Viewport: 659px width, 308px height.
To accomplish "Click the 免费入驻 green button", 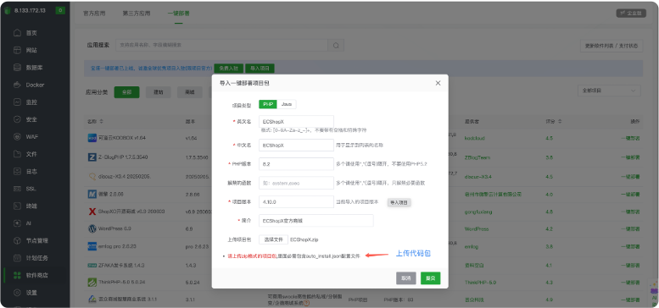I will pos(229,69).
